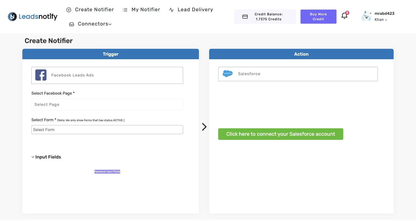
Task: Click the Leadsnotify logo
Action: 33,17
